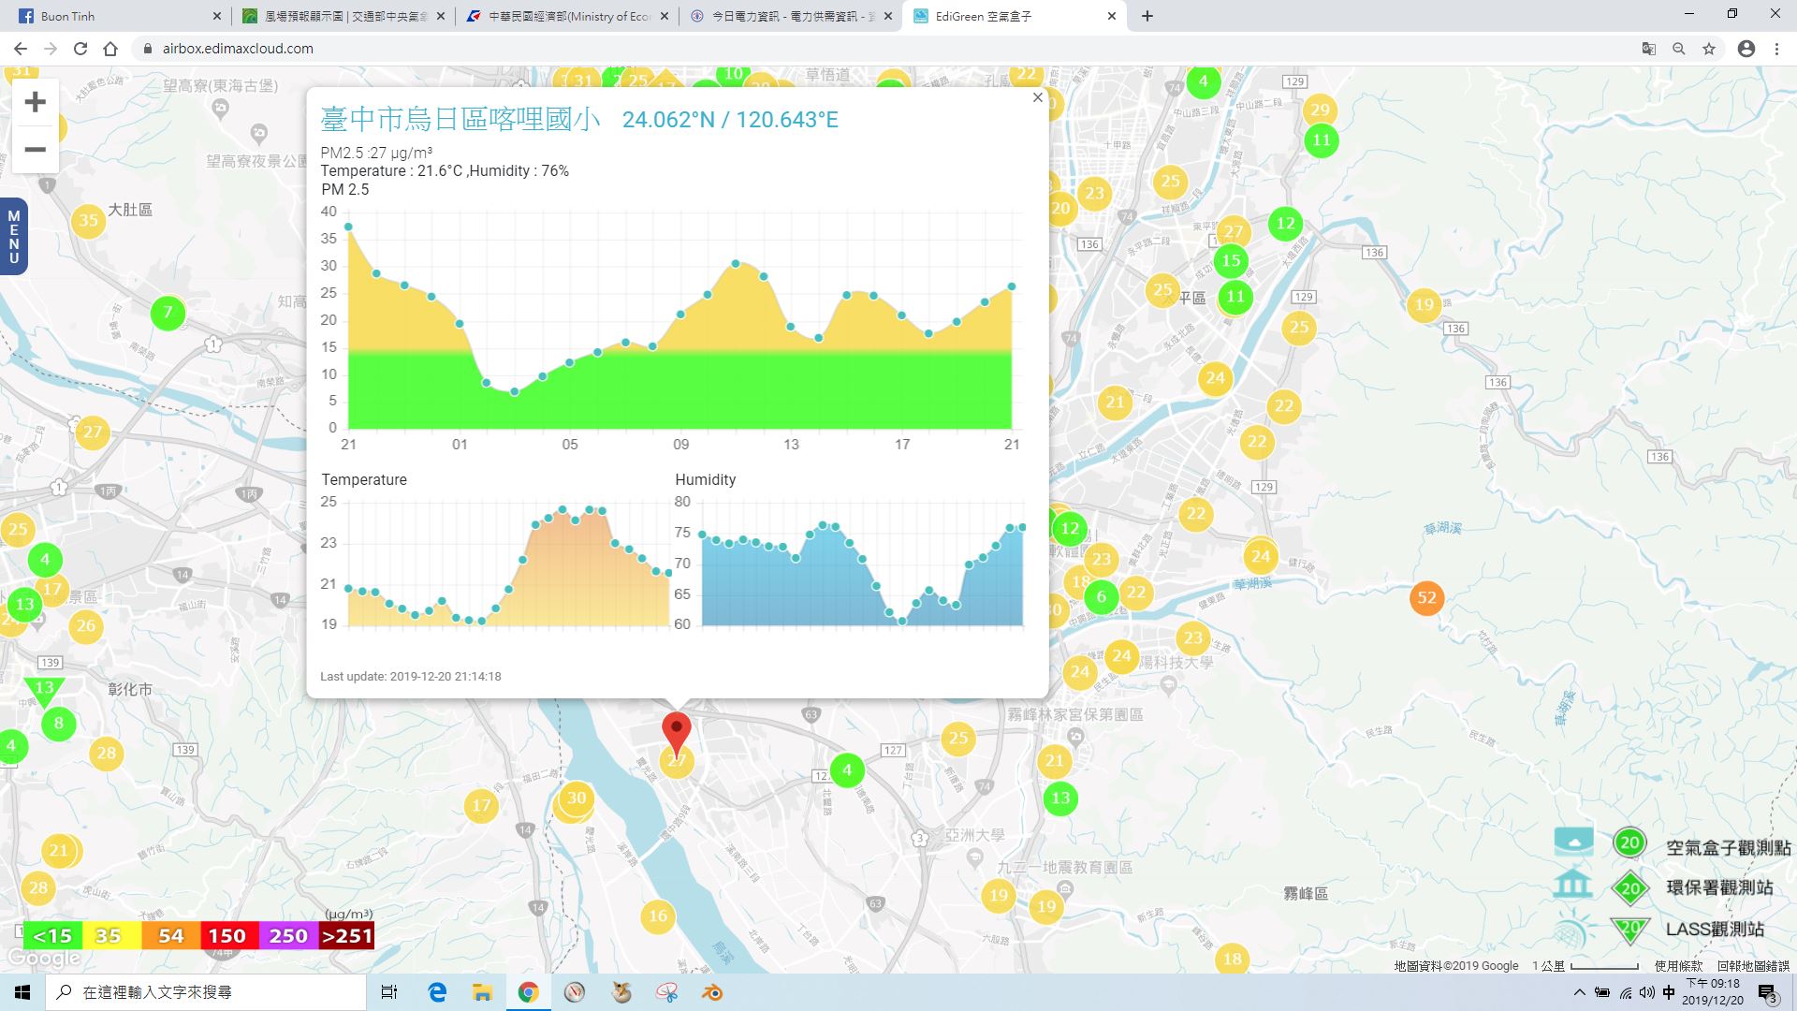This screenshot has width=1797, height=1011.
Task: Open the green 8 station marker
Action: [x=59, y=724]
